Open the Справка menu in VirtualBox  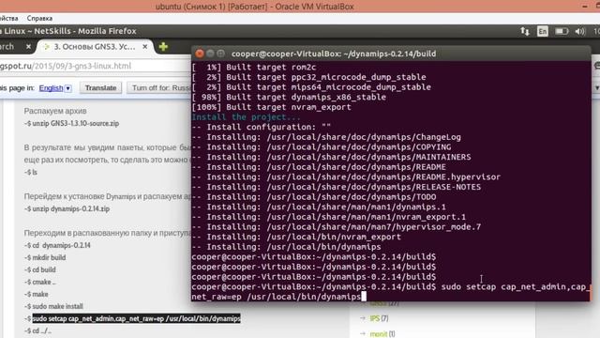click(x=39, y=18)
